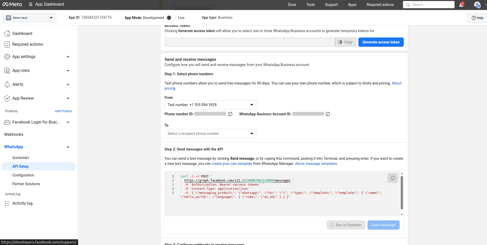Click Activity log sidebar entry text

tap(22, 203)
